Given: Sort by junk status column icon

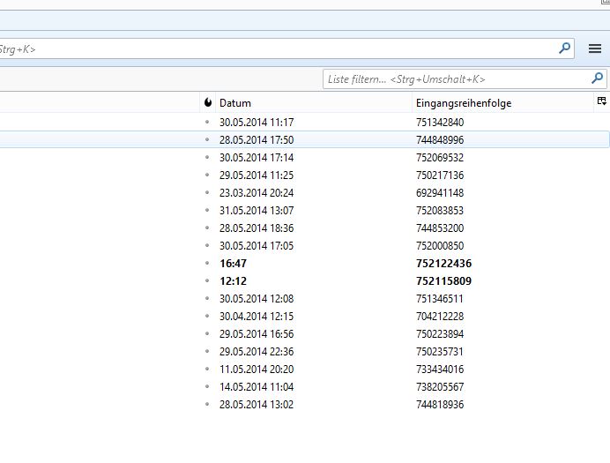Looking at the screenshot, I should pyautogui.click(x=208, y=102).
